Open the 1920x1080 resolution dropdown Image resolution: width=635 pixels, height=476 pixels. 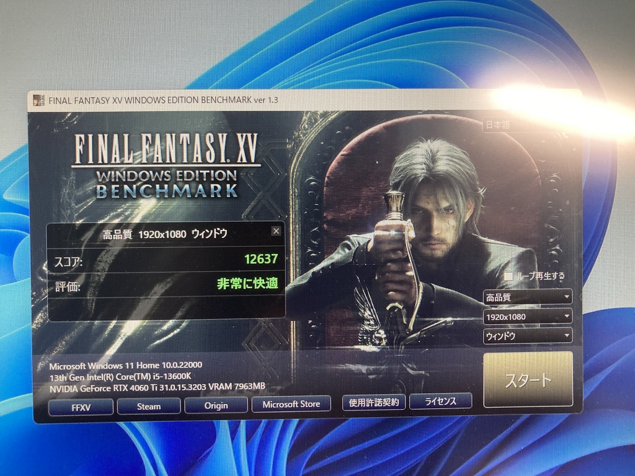(x=528, y=317)
